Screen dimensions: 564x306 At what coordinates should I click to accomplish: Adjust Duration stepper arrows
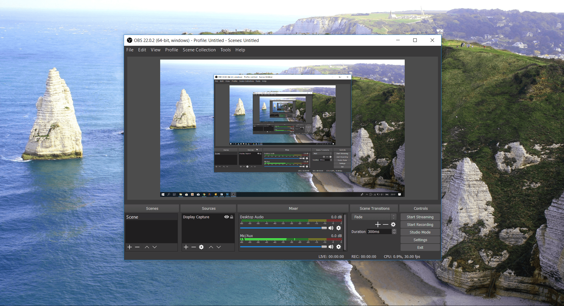[x=394, y=231]
